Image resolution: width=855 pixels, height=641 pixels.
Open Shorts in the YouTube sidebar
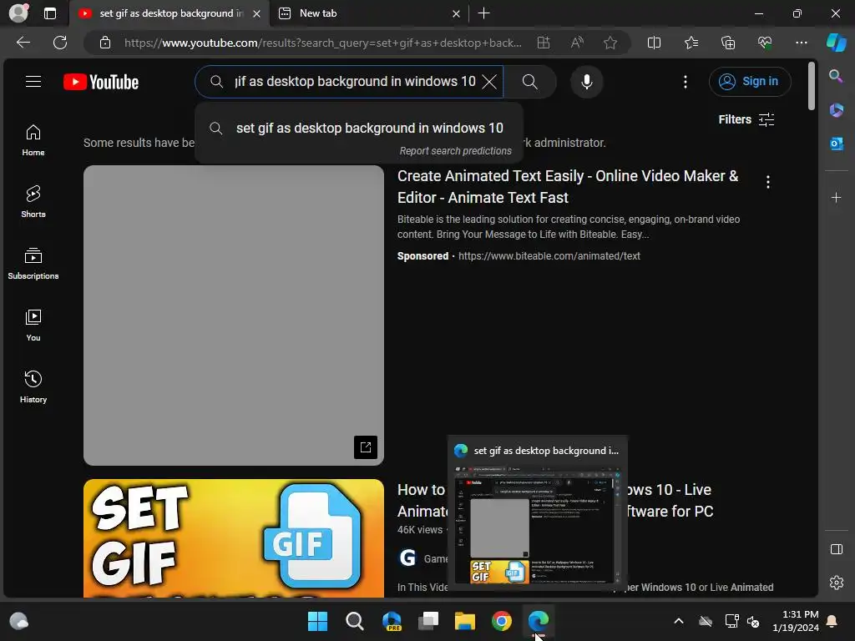coord(33,202)
